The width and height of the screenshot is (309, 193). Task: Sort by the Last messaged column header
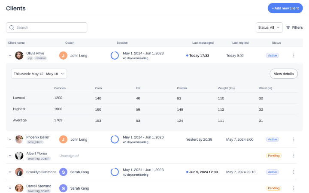pos(203,43)
